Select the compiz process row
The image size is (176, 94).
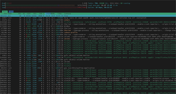pos(88,20)
